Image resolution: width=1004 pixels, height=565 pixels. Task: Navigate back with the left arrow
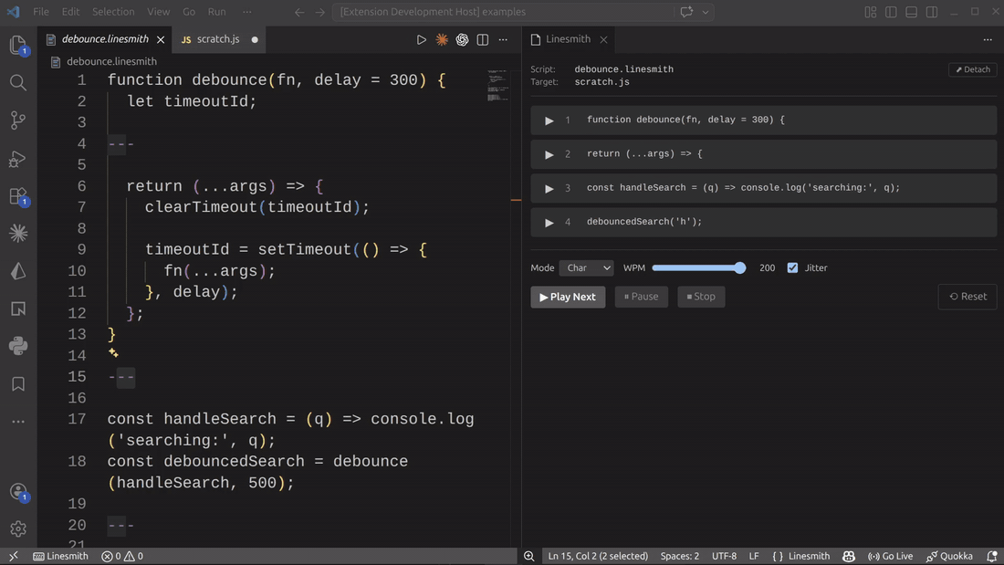299,12
